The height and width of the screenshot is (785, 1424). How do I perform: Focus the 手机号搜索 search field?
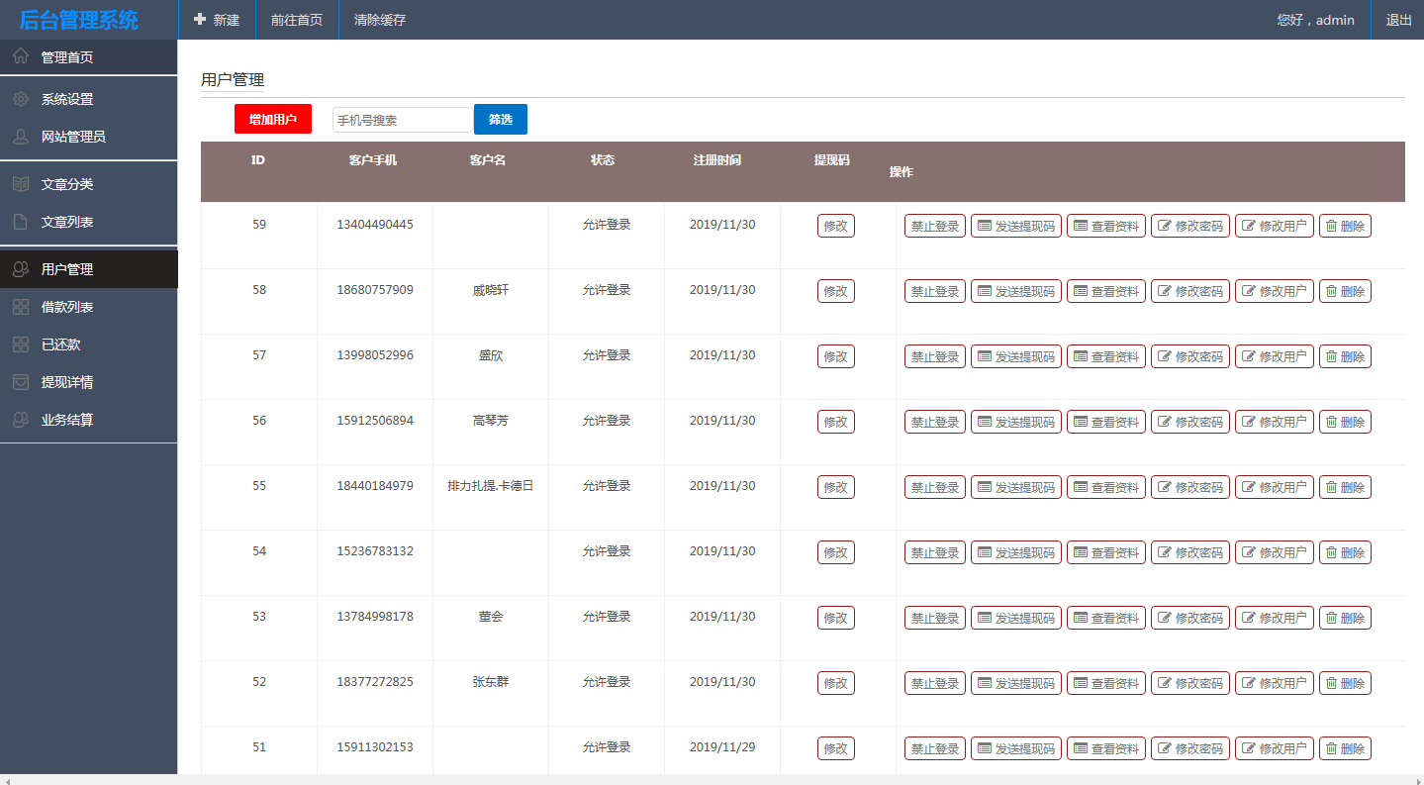point(403,120)
